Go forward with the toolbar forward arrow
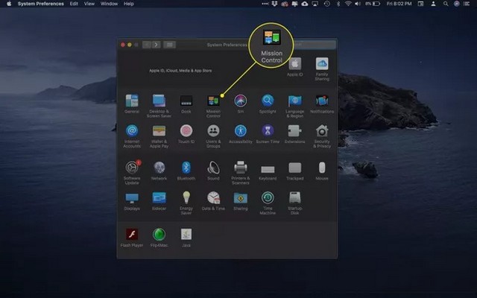This screenshot has height=298, width=477. (x=156, y=45)
